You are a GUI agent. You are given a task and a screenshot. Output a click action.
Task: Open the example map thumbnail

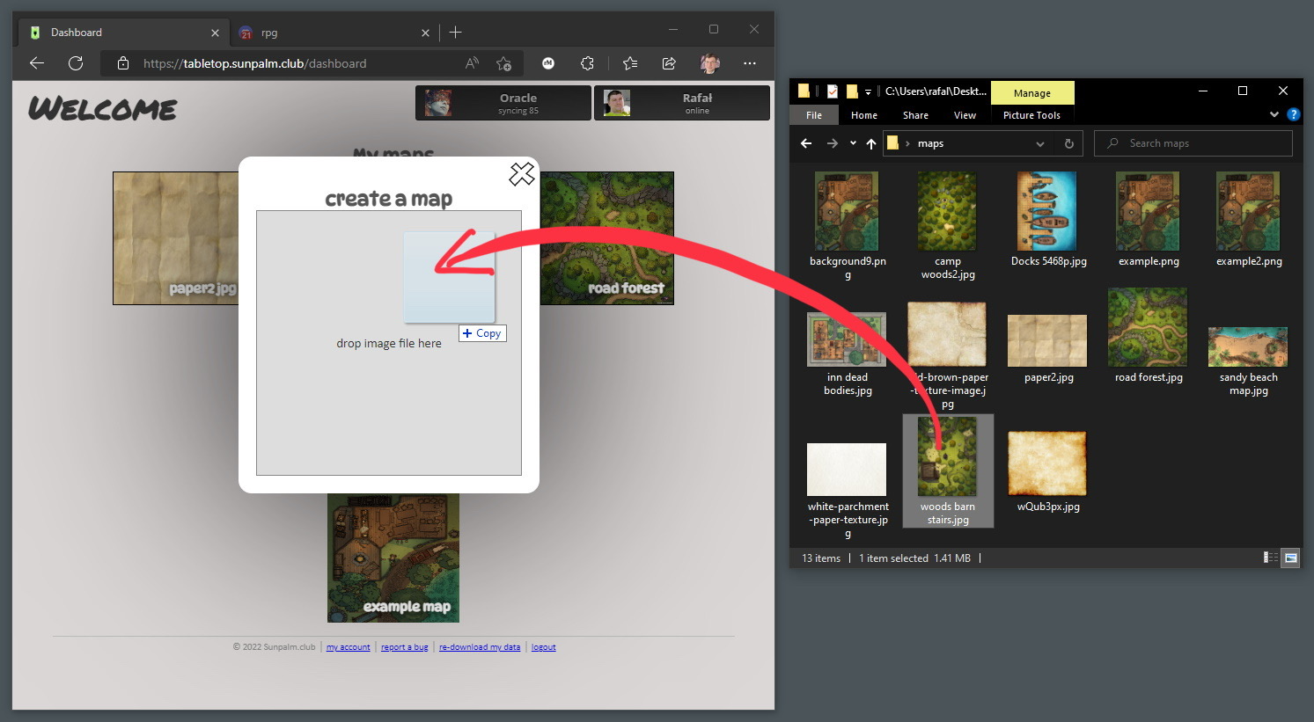(393, 558)
